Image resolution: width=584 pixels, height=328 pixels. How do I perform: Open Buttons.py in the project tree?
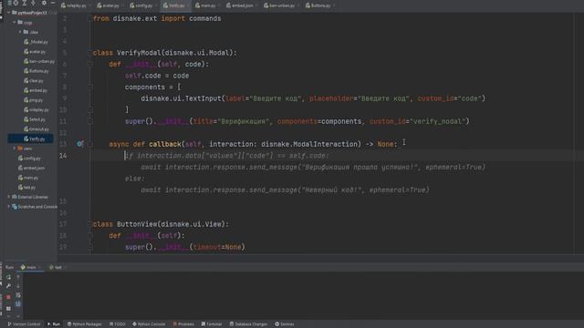[x=36, y=71]
